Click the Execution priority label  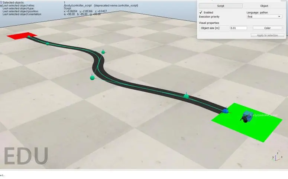pyautogui.click(x=209, y=17)
